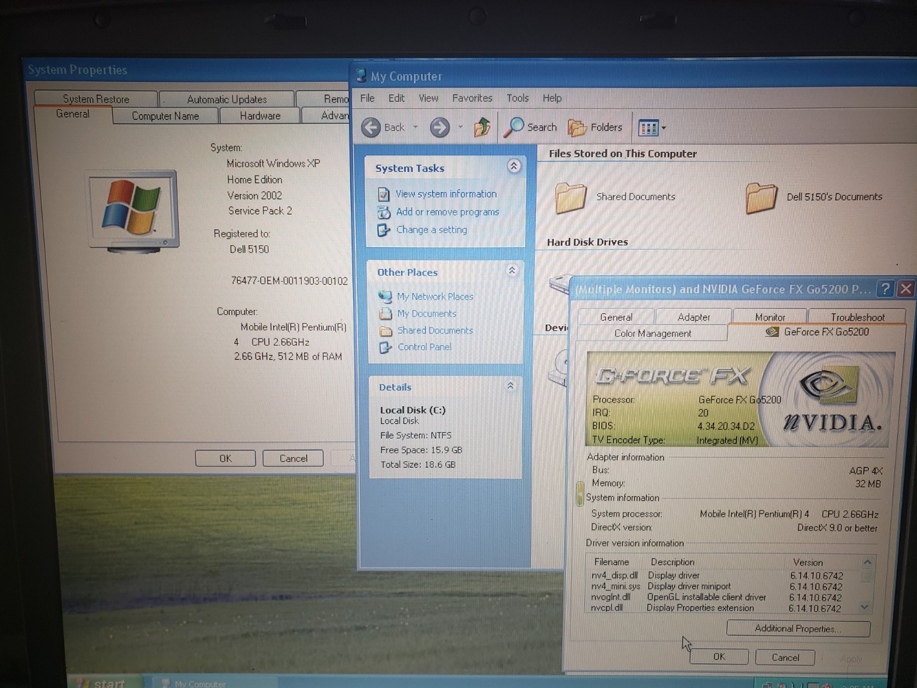The height and width of the screenshot is (688, 917).
Task: Open the Views toolbar button
Action: coord(652,128)
